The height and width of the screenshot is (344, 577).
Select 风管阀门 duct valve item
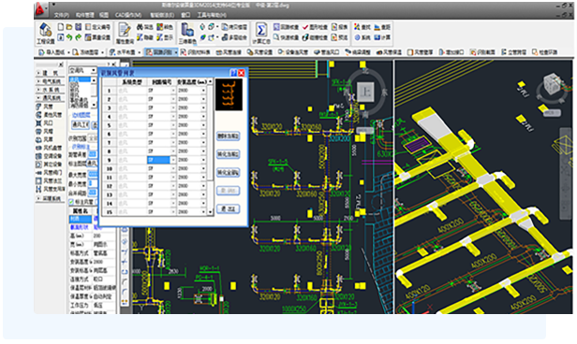(49, 173)
